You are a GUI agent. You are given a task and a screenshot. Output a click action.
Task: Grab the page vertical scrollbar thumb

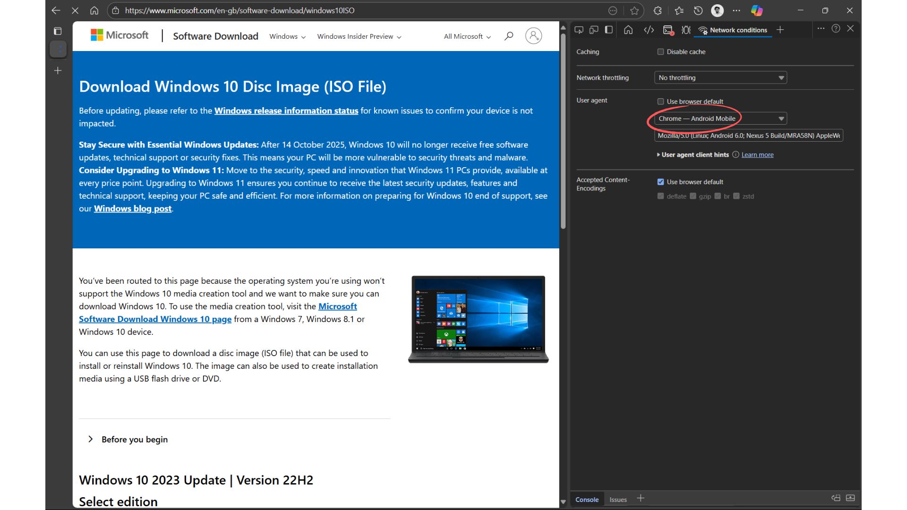pyautogui.click(x=563, y=131)
